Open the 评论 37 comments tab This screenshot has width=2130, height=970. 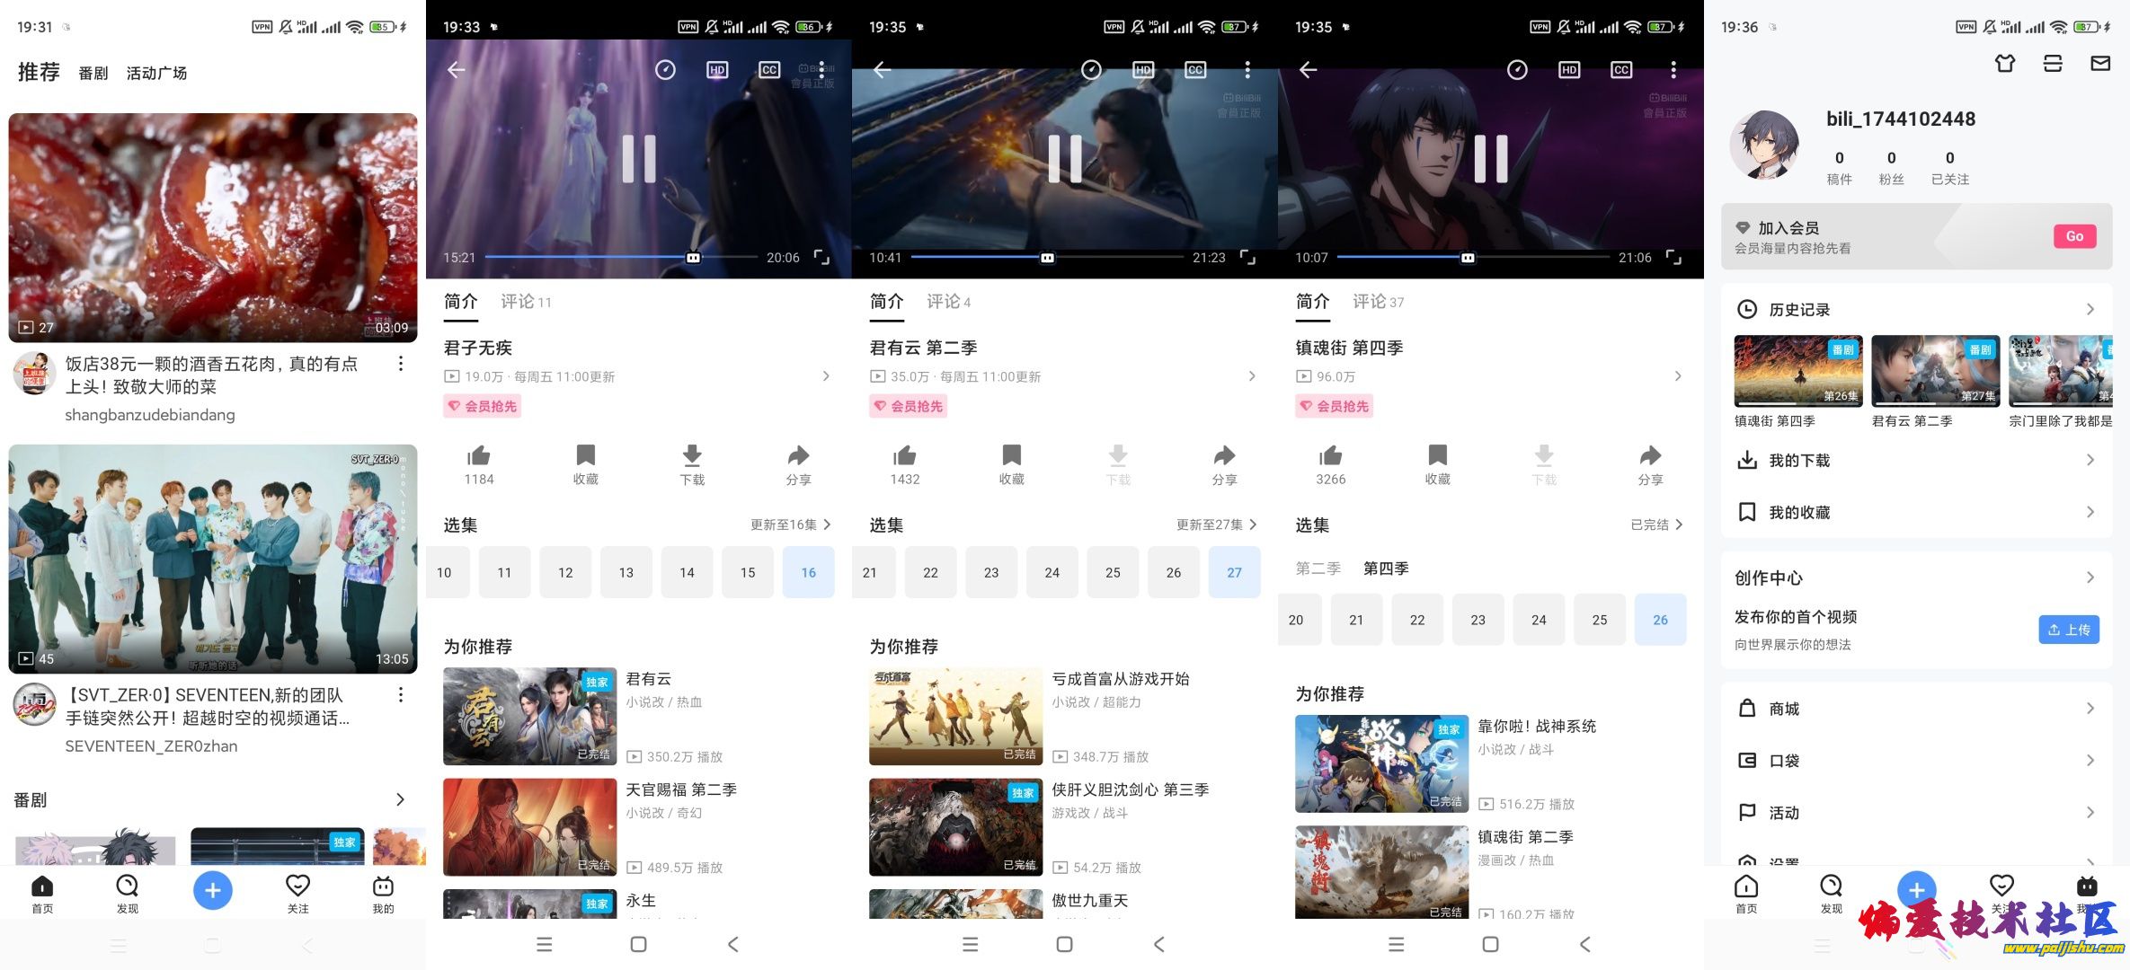tap(1378, 302)
